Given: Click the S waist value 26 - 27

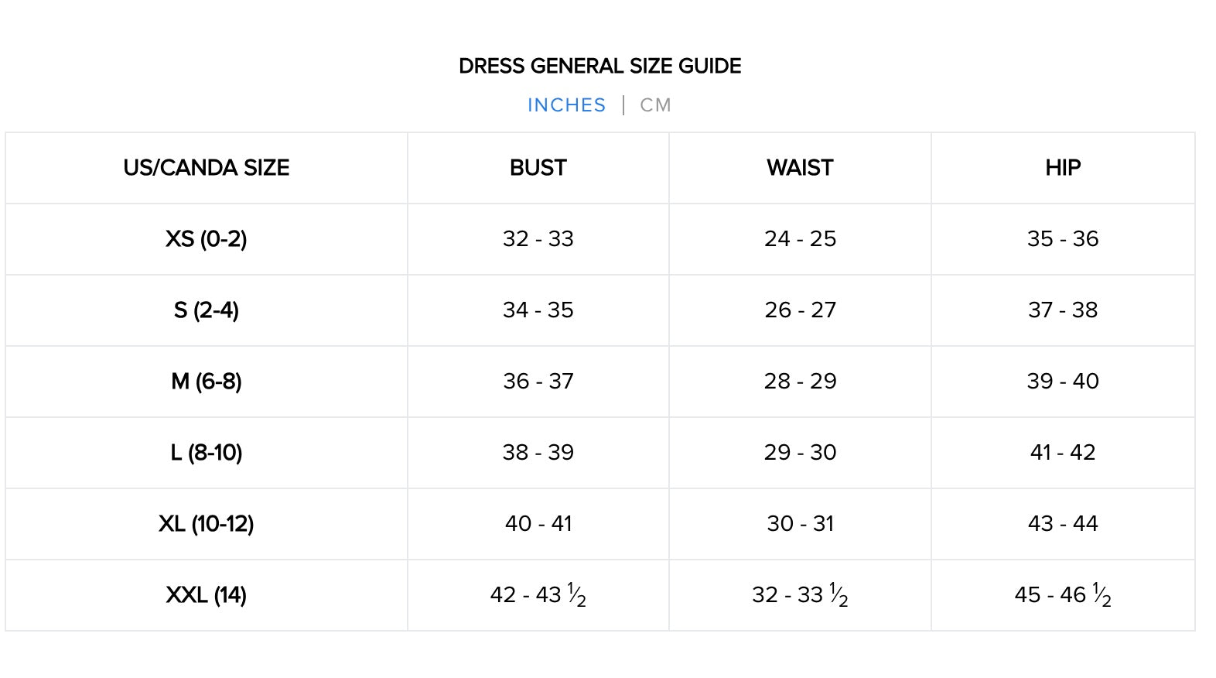Looking at the screenshot, I should (x=800, y=310).
